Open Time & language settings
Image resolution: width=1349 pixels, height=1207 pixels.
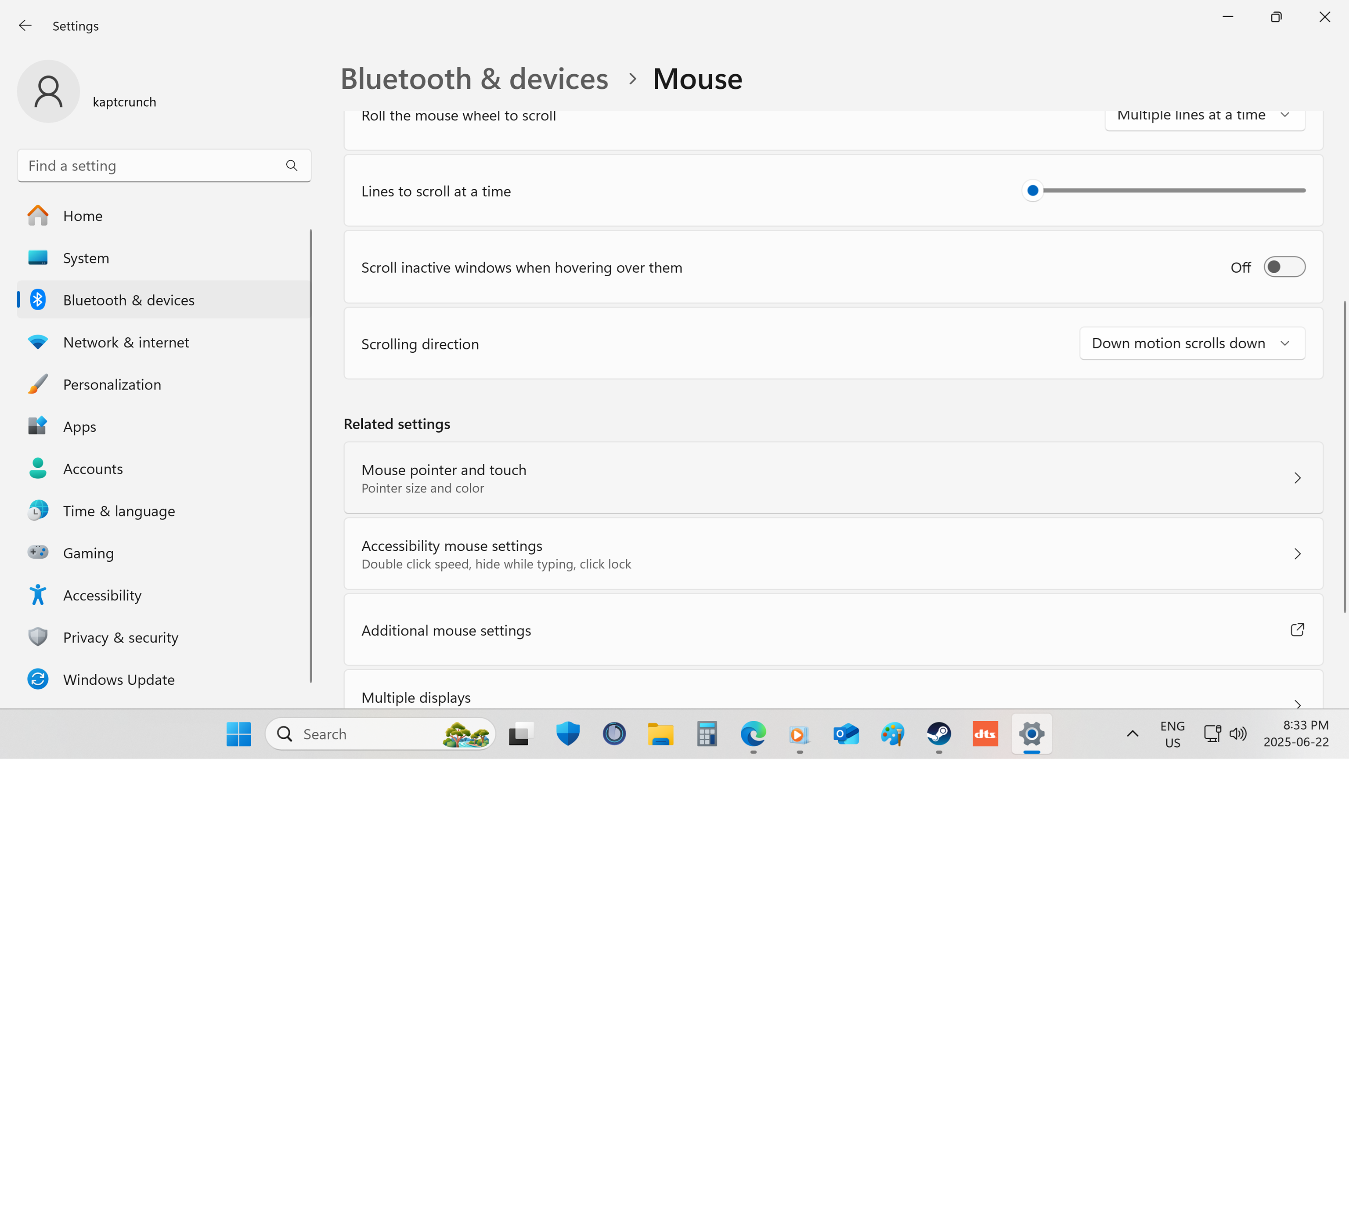click(163, 511)
